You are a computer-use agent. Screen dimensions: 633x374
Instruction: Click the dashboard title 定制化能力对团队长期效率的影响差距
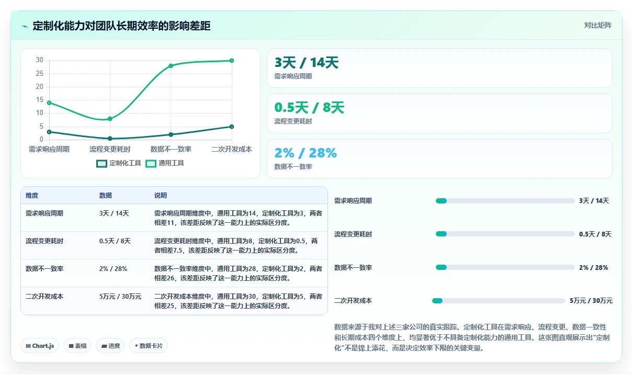tap(121, 26)
